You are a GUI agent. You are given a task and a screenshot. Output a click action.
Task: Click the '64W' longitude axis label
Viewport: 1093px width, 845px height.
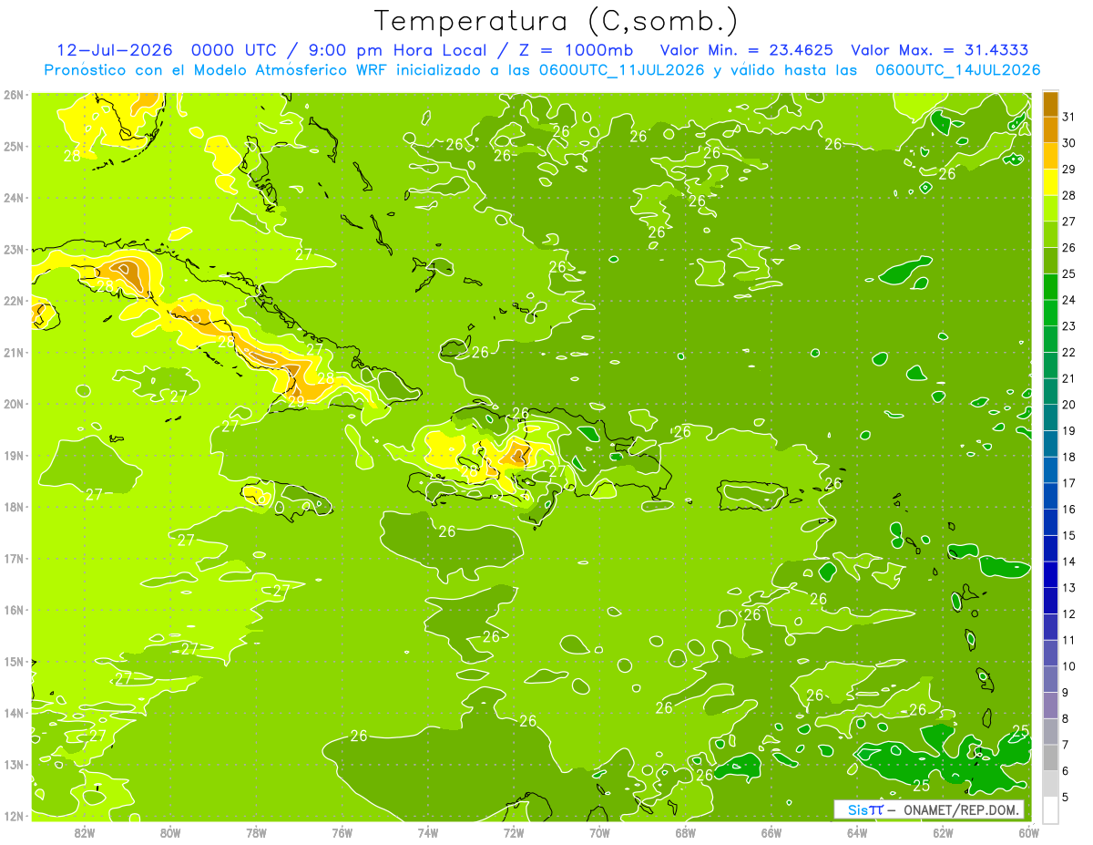pyautogui.click(x=857, y=831)
